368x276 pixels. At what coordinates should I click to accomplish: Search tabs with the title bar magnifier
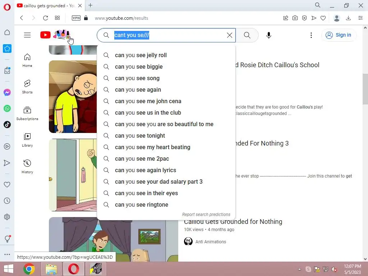pos(318,5)
